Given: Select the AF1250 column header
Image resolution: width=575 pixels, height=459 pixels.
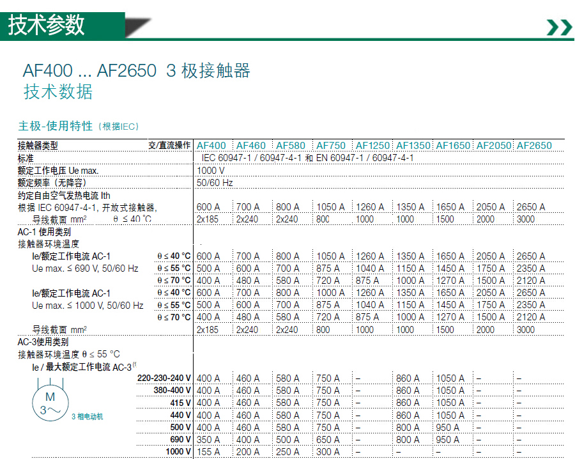Looking at the screenshot, I should 372,146.
